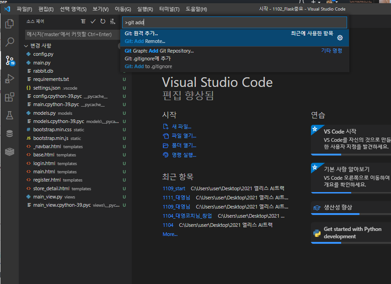The image size is (391, 284).
Task: Click the graduation cap icon by 생산성 향상
Action: click(317, 208)
